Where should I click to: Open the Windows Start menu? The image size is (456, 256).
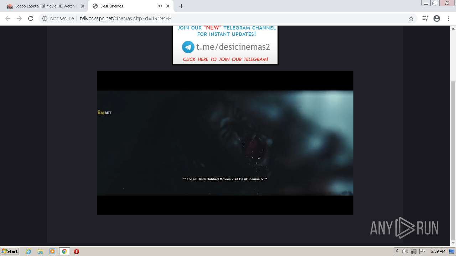click(10, 251)
